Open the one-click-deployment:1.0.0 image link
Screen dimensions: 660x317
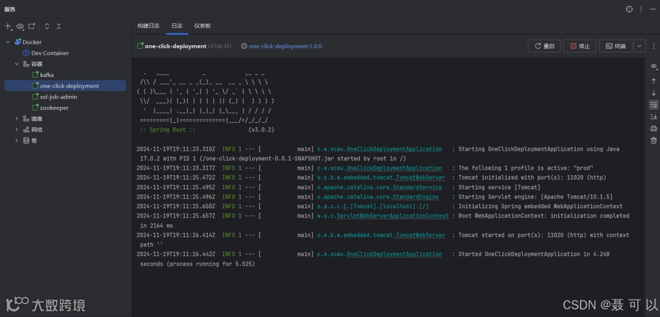pyautogui.click(x=285, y=46)
